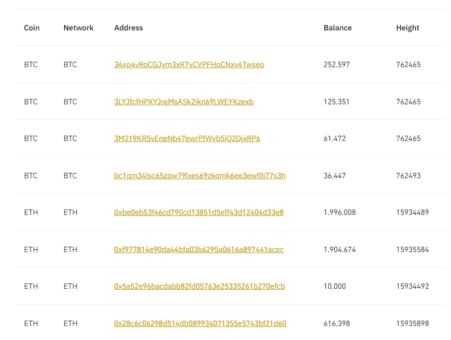Open ETH address starting 0x28c6c06298d5

200,323
